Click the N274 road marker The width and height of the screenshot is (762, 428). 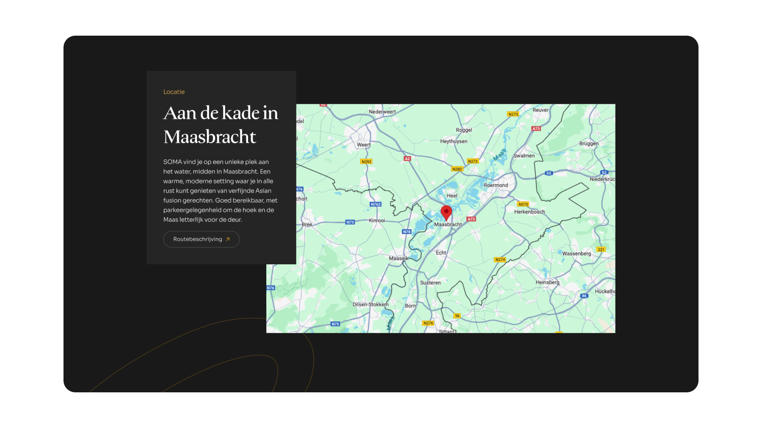click(x=500, y=260)
